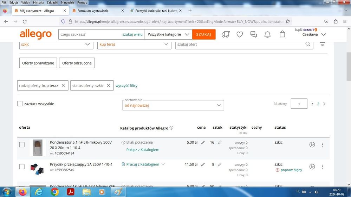Remove filter status oferty szkic

point(108,86)
